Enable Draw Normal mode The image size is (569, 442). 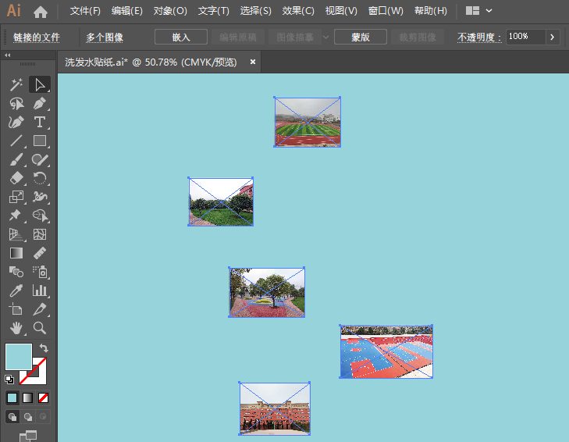12,416
